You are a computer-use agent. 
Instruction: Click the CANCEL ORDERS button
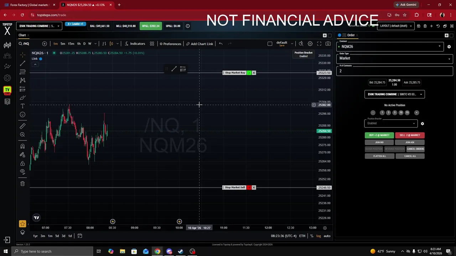pyautogui.click(x=415, y=149)
